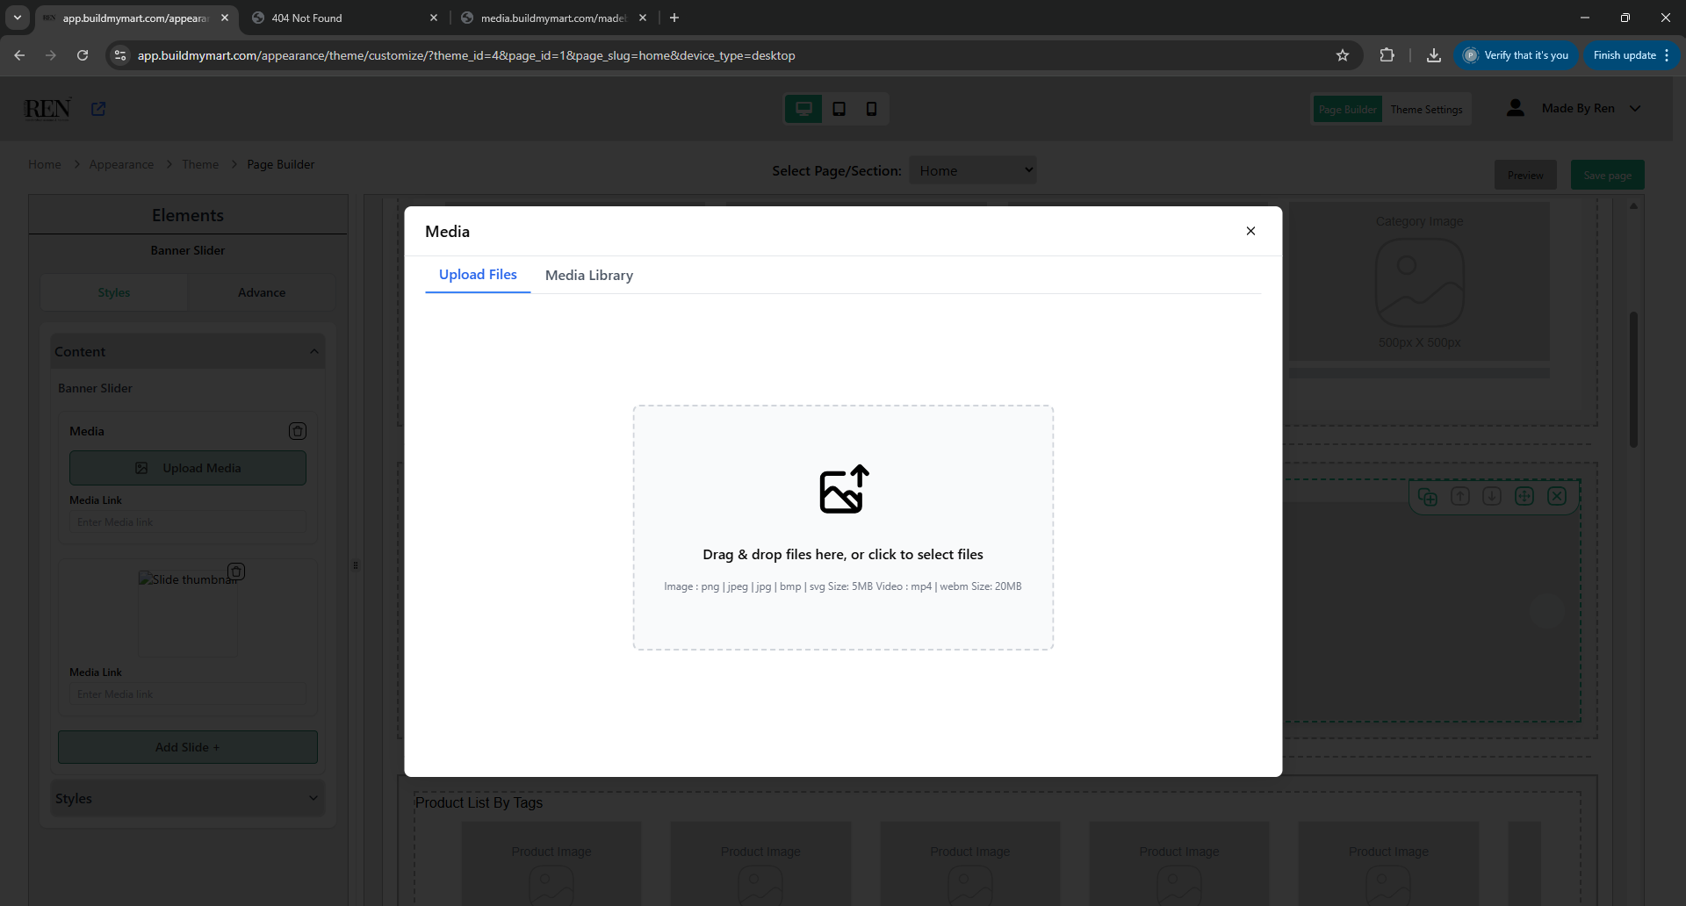Close the 404 Not Found tab
This screenshot has height=906, width=1686.
coord(434,18)
